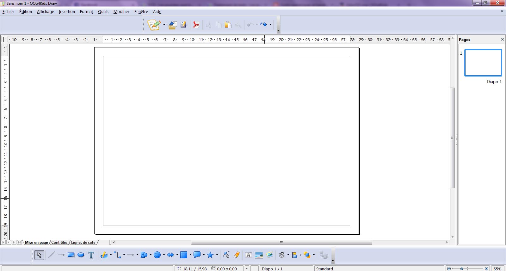Select the Ellipse tool
This screenshot has width=506, height=271.
[81, 255]
